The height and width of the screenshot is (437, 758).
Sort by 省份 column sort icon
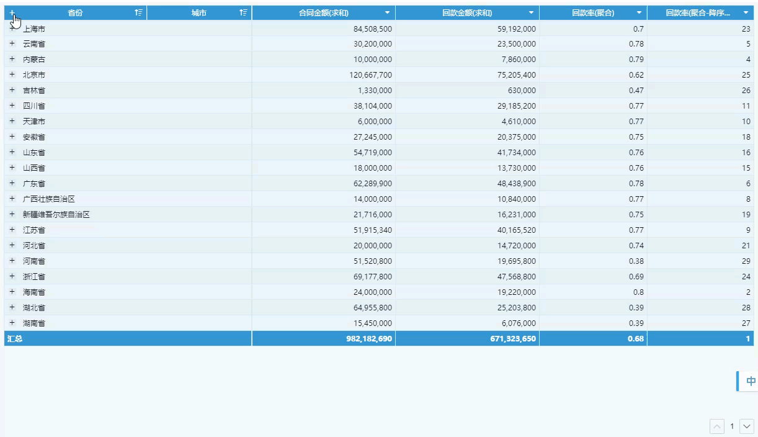click(138, 12)
